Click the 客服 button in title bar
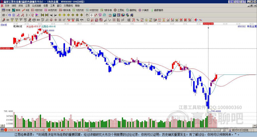The image size is (257, 137). click(231, 2)
